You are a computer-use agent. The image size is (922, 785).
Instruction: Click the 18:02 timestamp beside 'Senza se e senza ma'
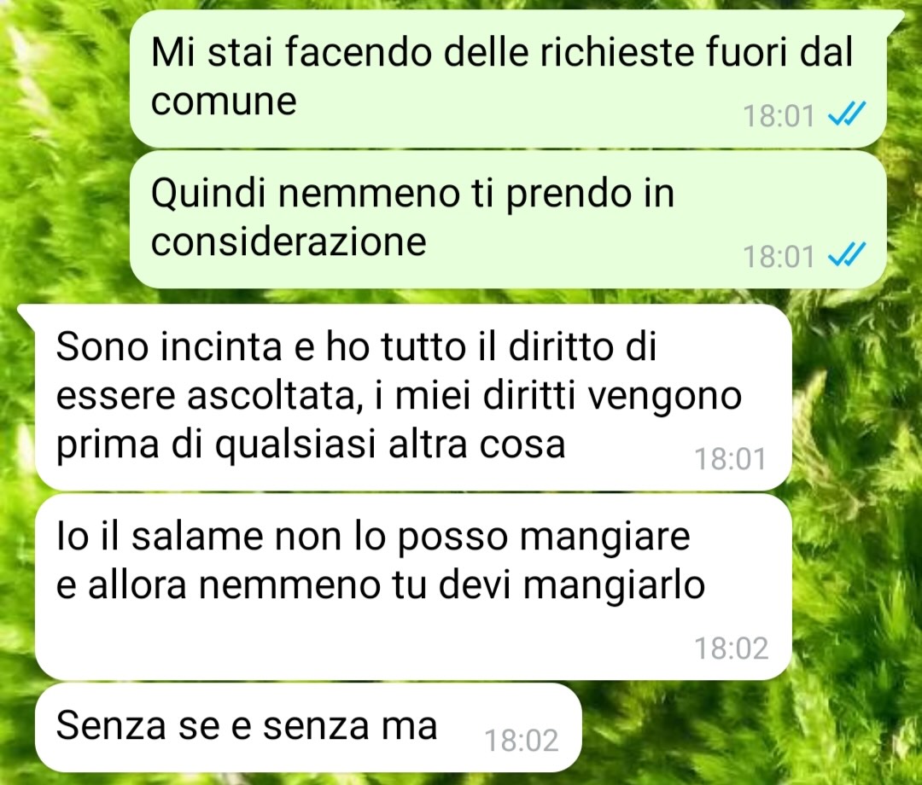coord(521,741)
